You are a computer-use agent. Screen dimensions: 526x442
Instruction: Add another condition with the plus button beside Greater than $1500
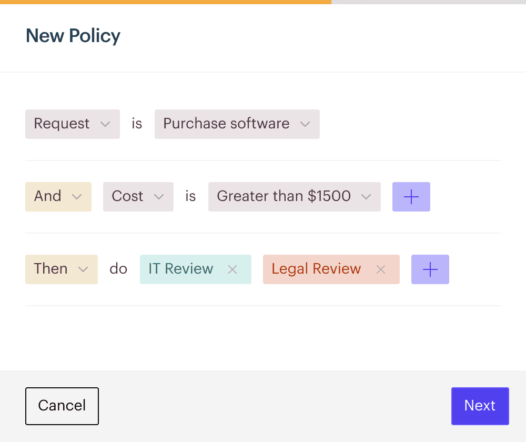(411, 197)
